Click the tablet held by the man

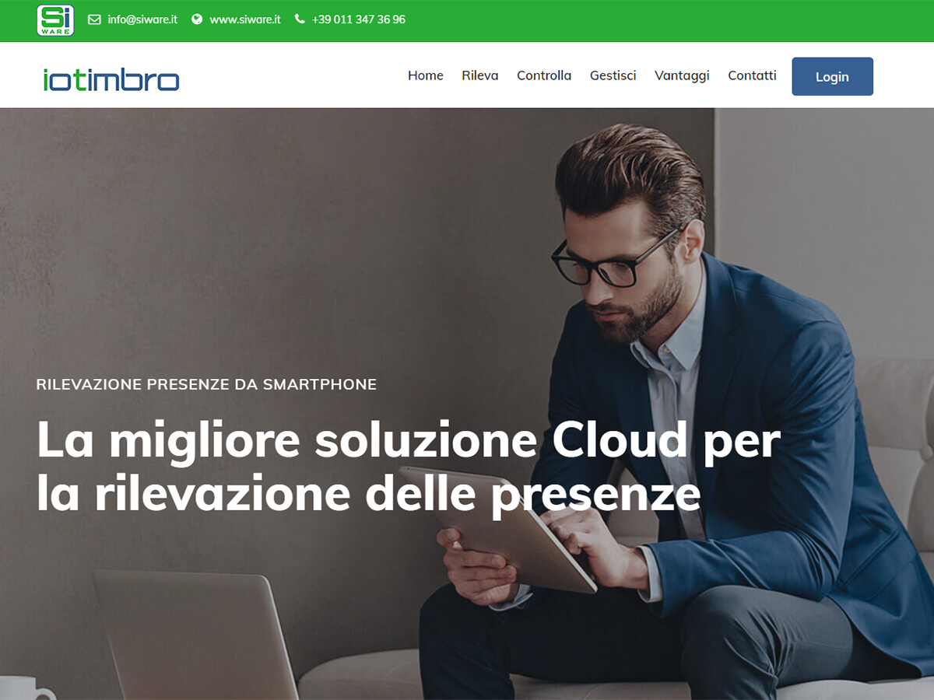click(498, 527)
